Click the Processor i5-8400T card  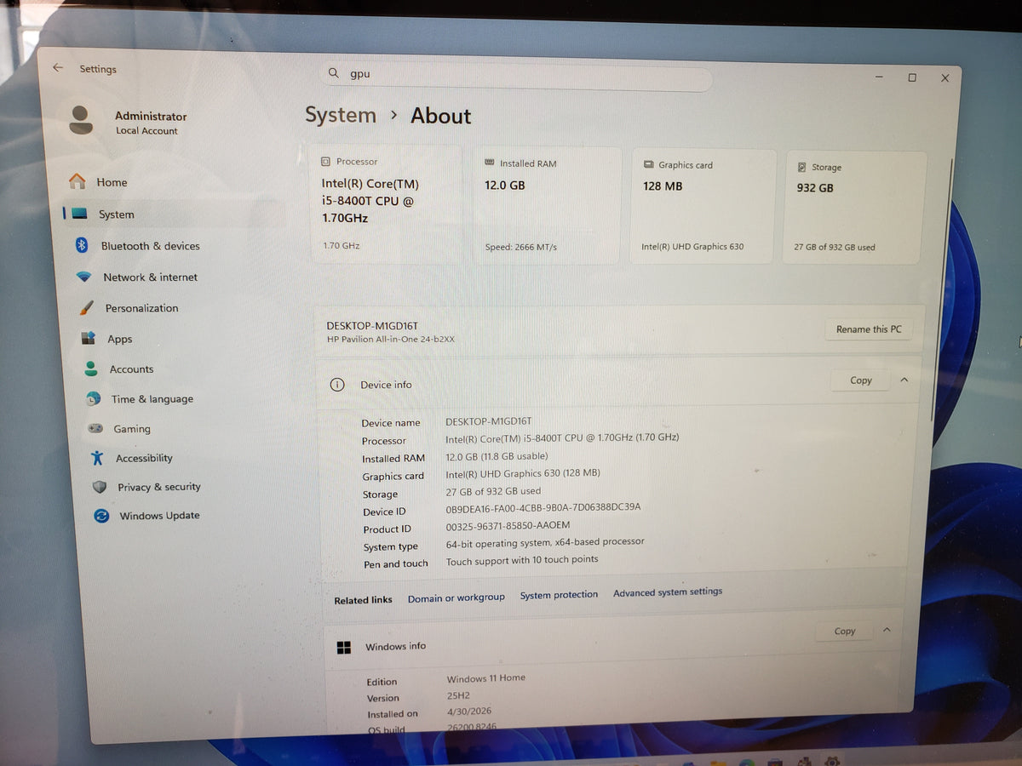coord(388,203)
